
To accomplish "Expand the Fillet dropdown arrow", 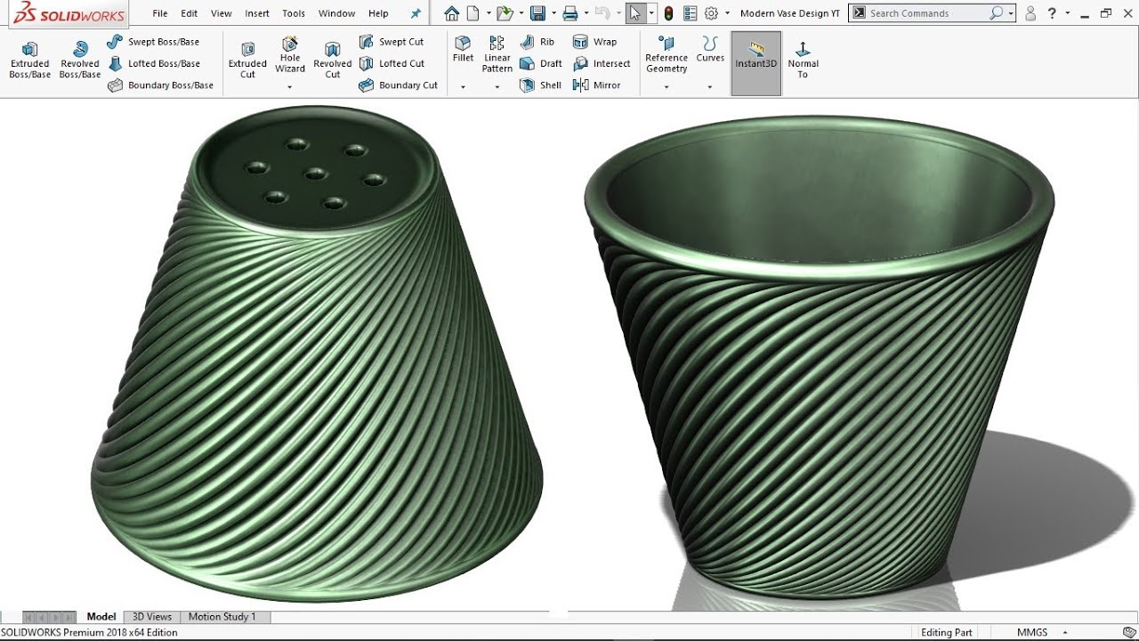I will [463, 87].
